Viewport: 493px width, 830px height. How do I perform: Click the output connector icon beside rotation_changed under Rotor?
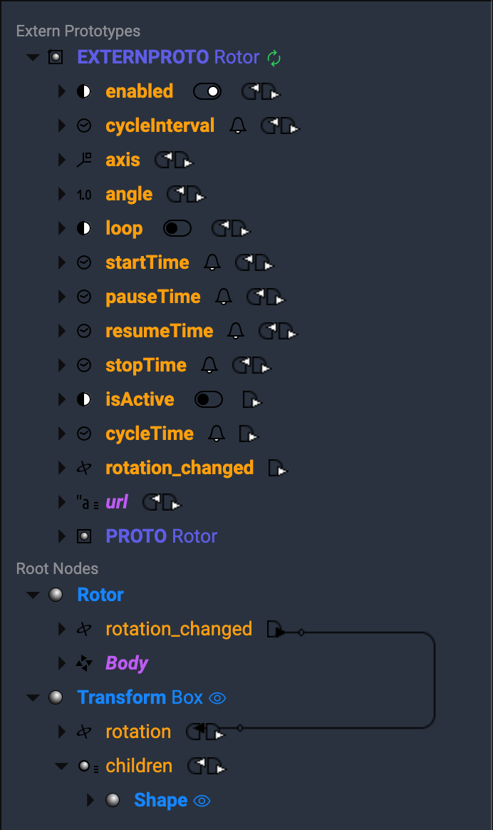(x=276, y=630)
